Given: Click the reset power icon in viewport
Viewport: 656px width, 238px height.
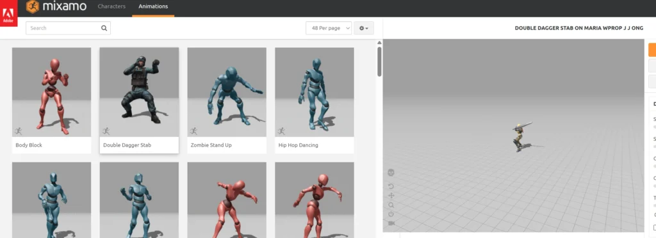Looking at the screenshot, I should 391,214.
